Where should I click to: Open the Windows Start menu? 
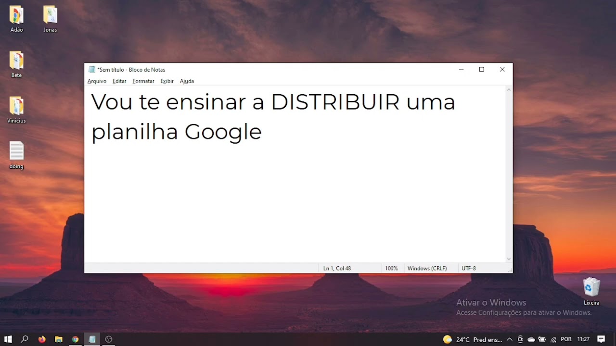(x=8, y=339)
